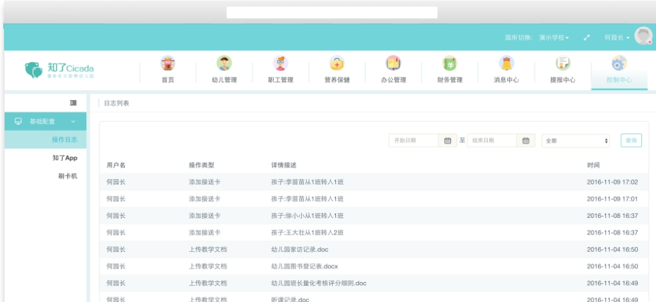The image size is (656, 302).
Task: Open 办公管理 office management icon
Action: [x=393, y=65]
